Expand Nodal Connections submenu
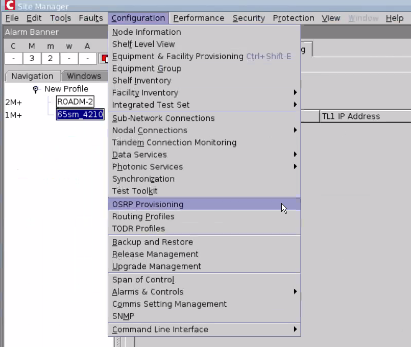Screen dimensions: 411x347 tap(204, 130)
